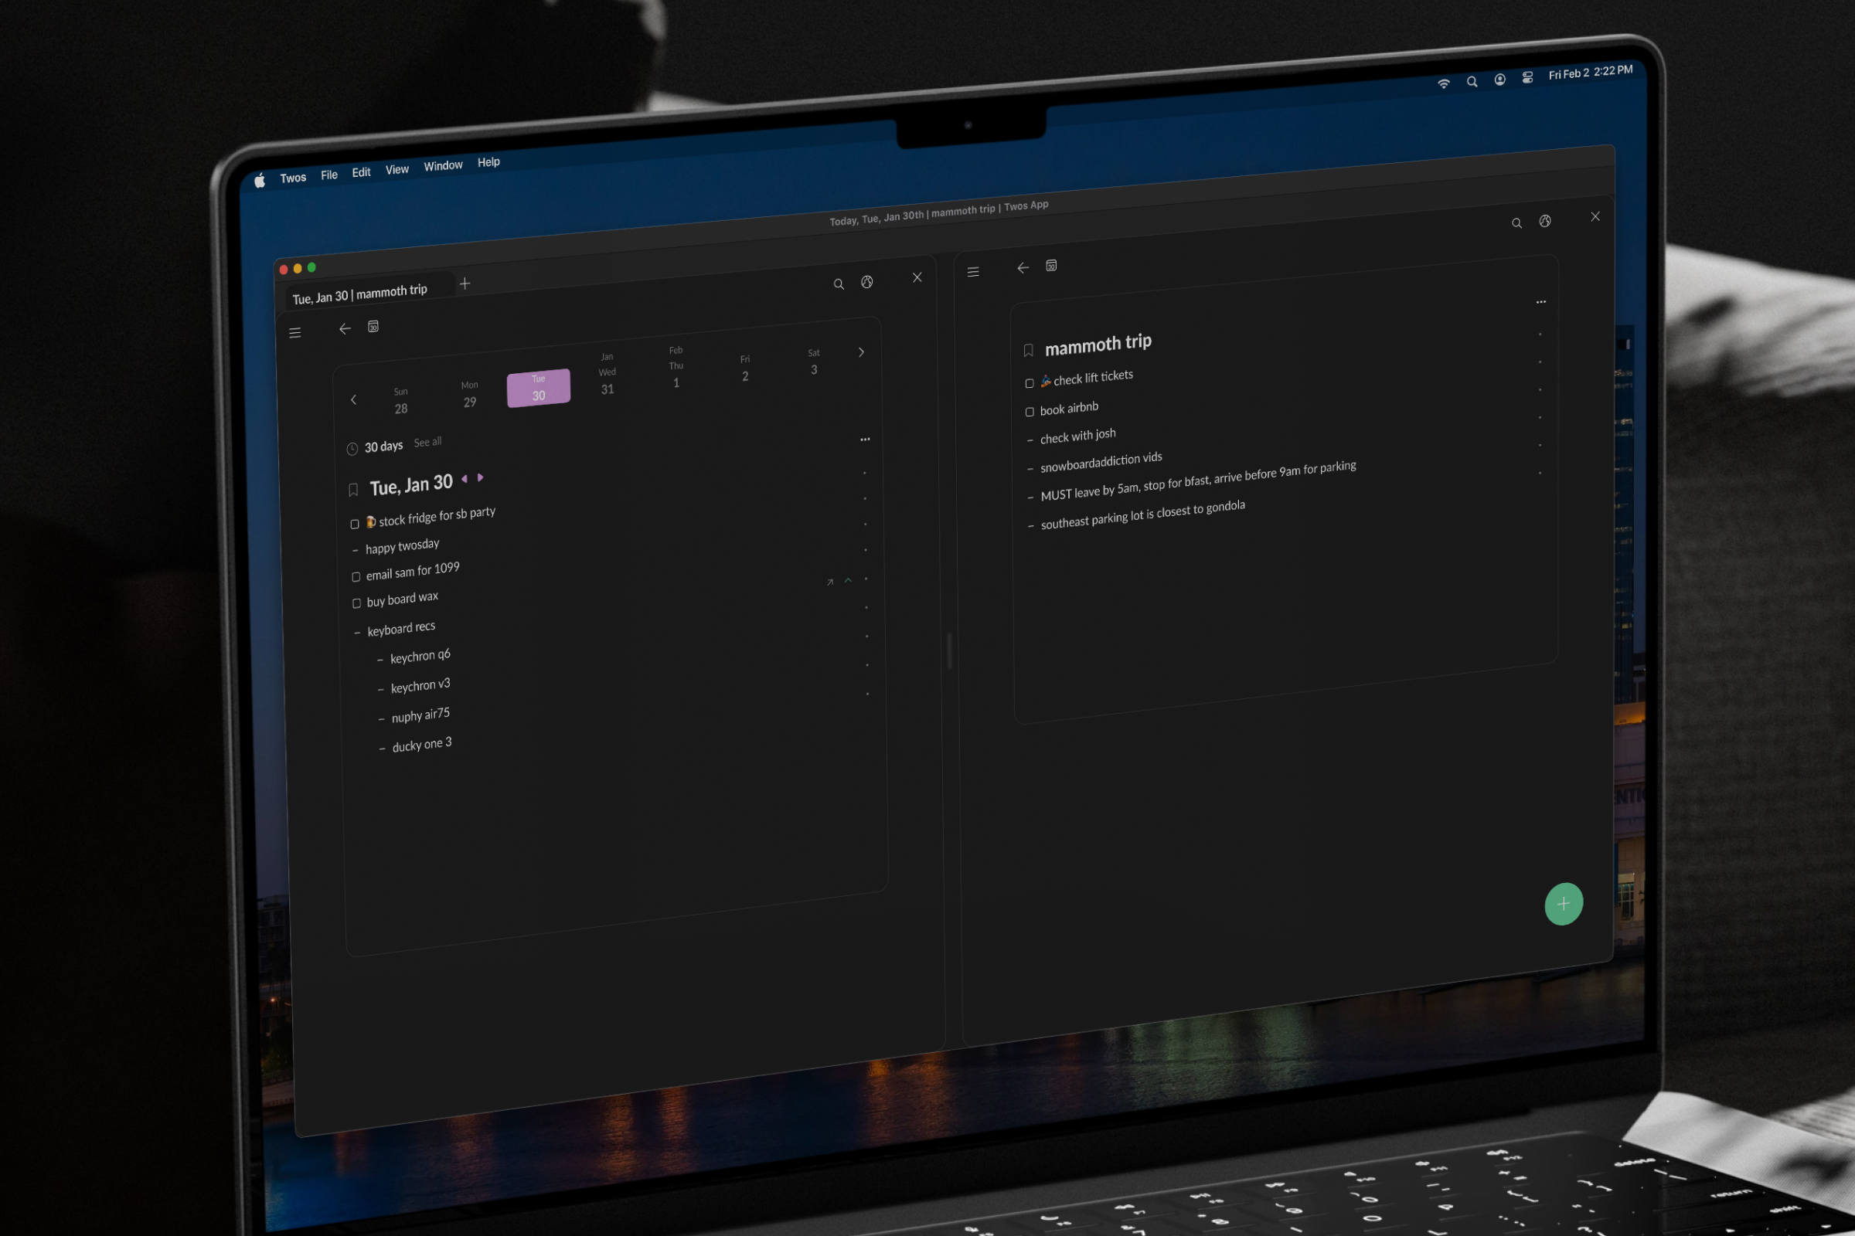The width and height of the screenshot is (1855, 1236).
Task: Open the View menu
Action: [x=397, y=169]
